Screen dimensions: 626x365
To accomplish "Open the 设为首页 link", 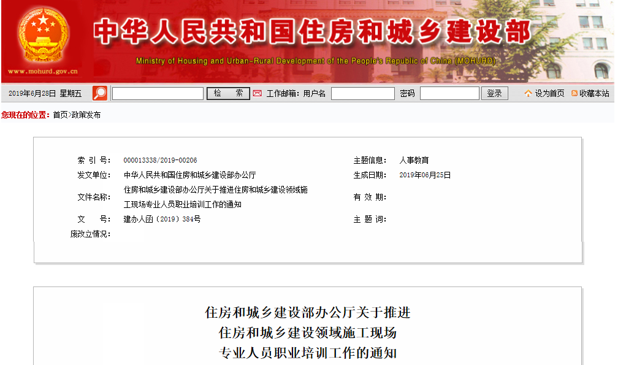I will [x=549, y=93].
